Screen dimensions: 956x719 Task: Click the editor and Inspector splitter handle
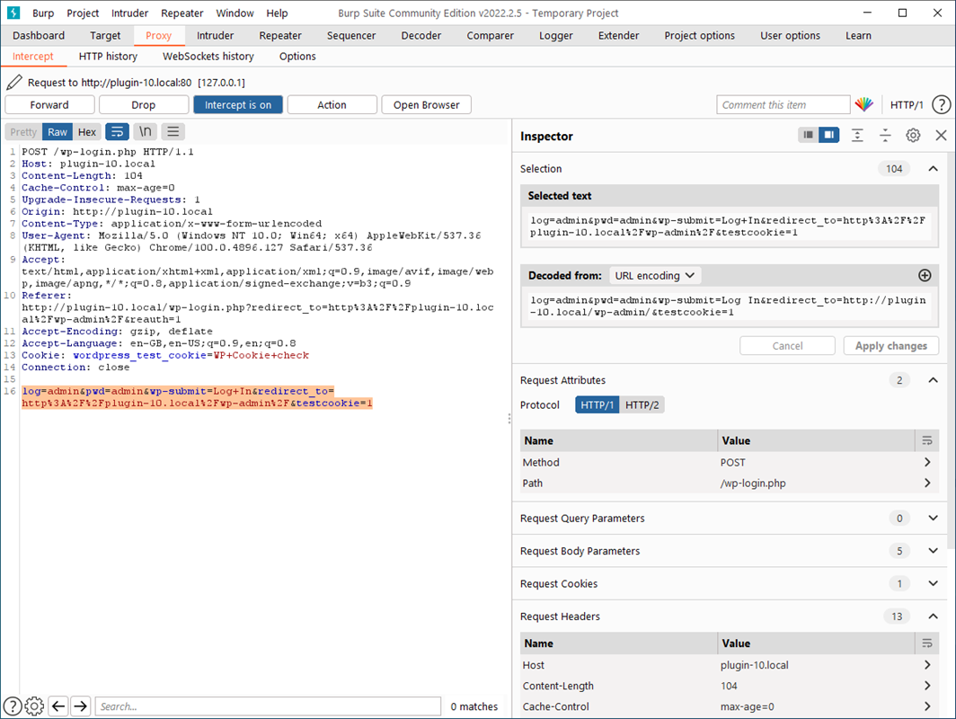(x=509, y=418)
